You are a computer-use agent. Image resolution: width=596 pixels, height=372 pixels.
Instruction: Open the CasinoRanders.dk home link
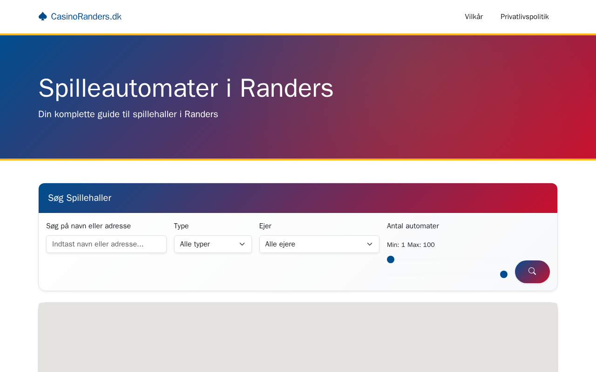[x=86, y=17]
